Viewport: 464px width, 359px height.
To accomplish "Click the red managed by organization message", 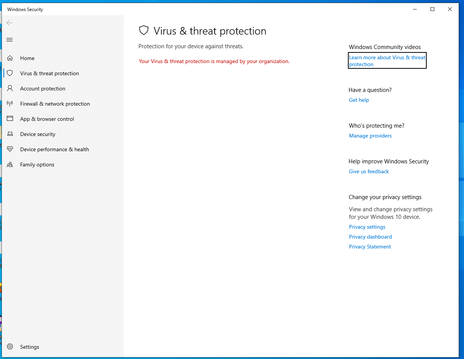I will click(x=214, y=61).
